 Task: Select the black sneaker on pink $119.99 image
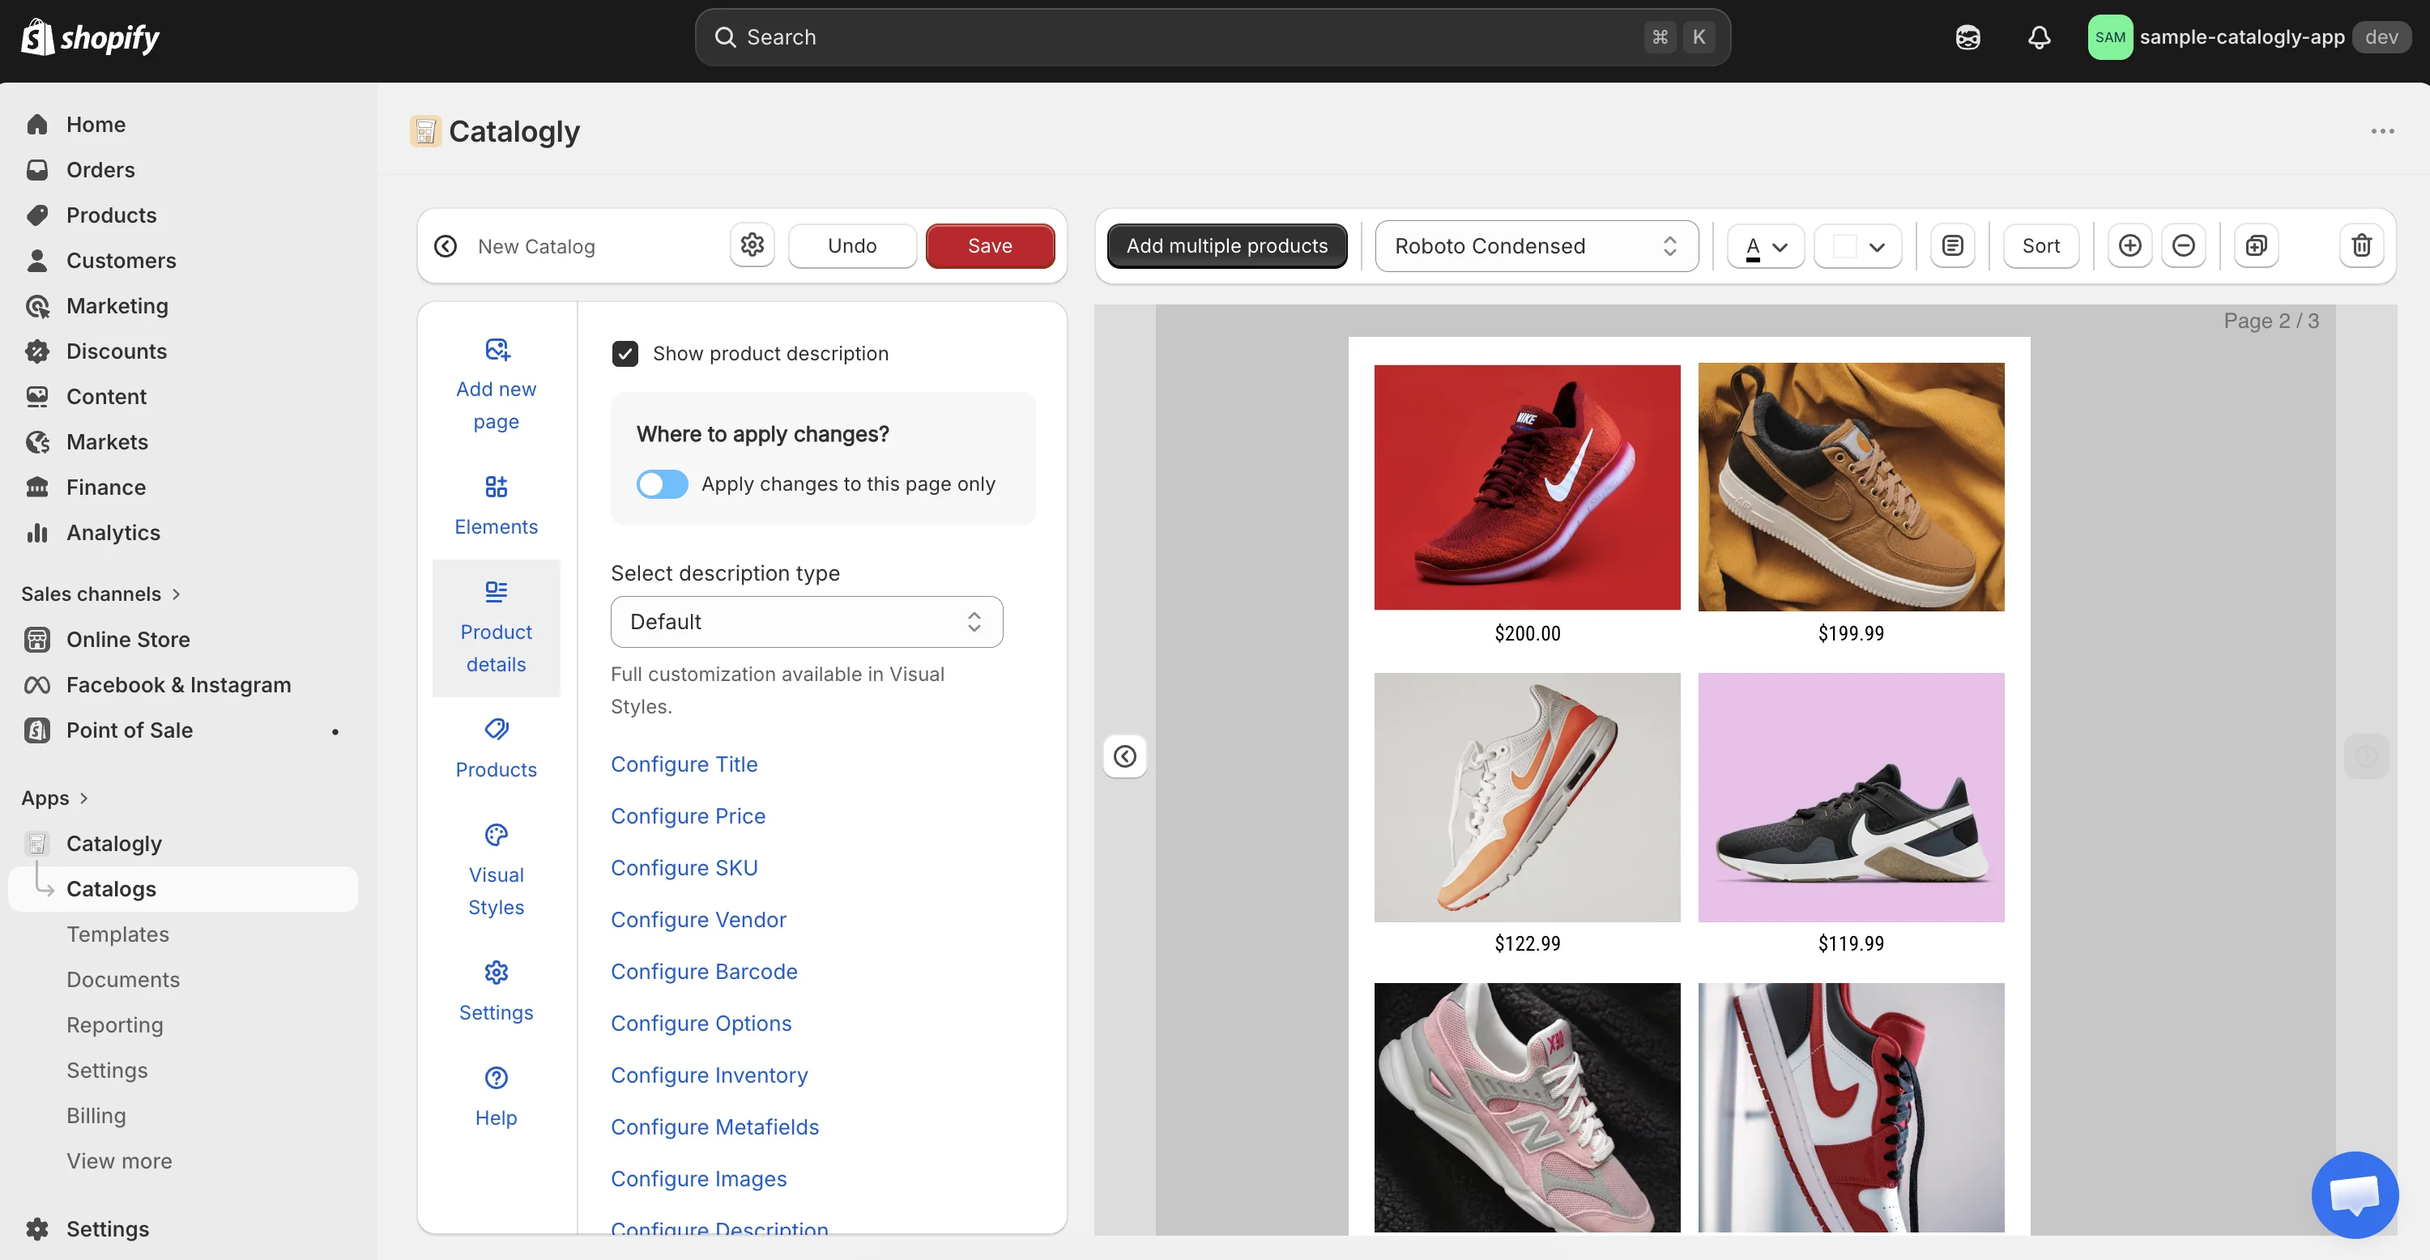(x=1851, y=797)
